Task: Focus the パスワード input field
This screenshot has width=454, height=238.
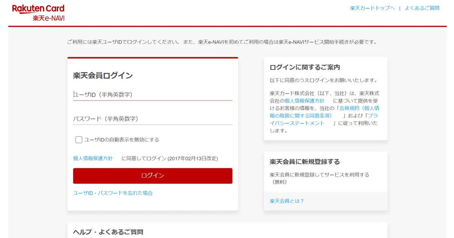Action: pyautogui.click(x=152, y=119)
